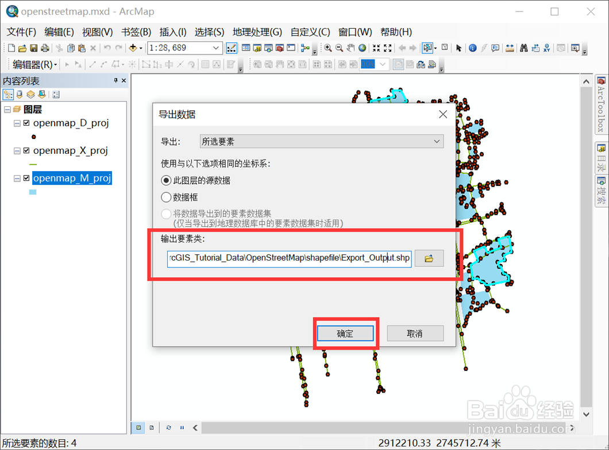This screenshot has width=609, height=450.
Task: Open Select Features tool dropdown arrow
Action: (x=435, y=48)
